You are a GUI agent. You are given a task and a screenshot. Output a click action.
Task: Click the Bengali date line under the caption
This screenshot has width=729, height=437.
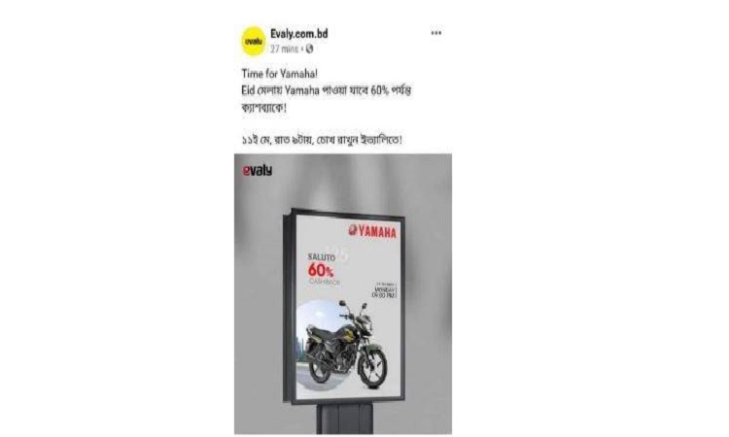point(322,140)
